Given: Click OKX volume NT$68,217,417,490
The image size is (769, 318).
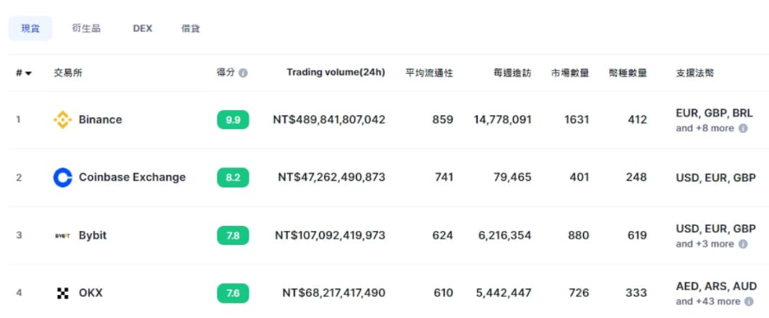Looking at the screenshot, I should (x=334, y=293).
